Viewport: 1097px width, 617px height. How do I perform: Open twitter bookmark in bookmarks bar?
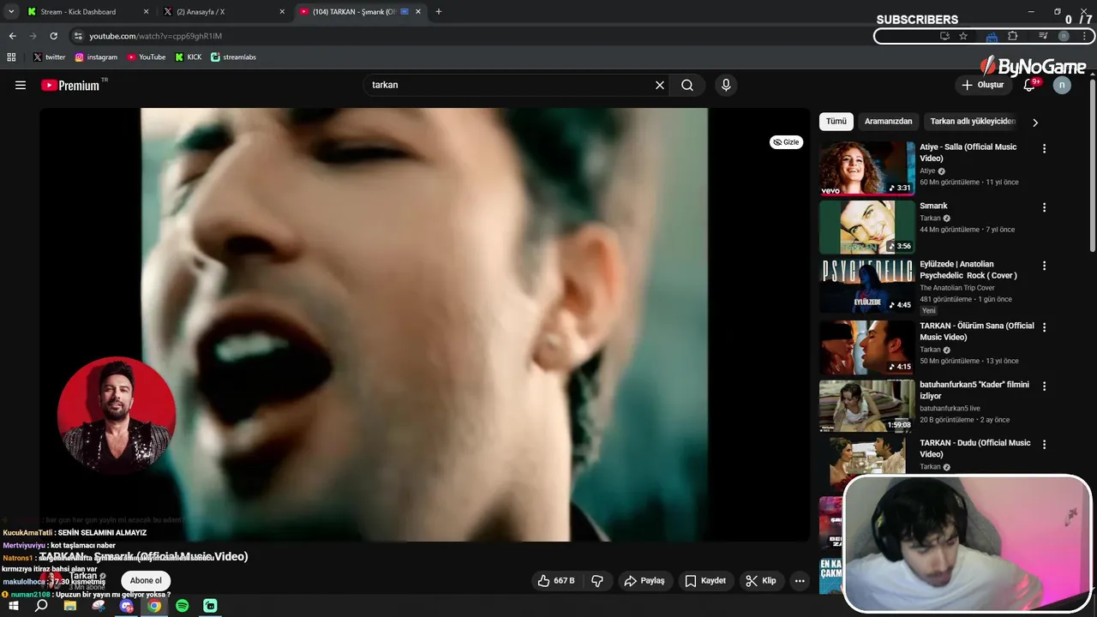(49, 57)
